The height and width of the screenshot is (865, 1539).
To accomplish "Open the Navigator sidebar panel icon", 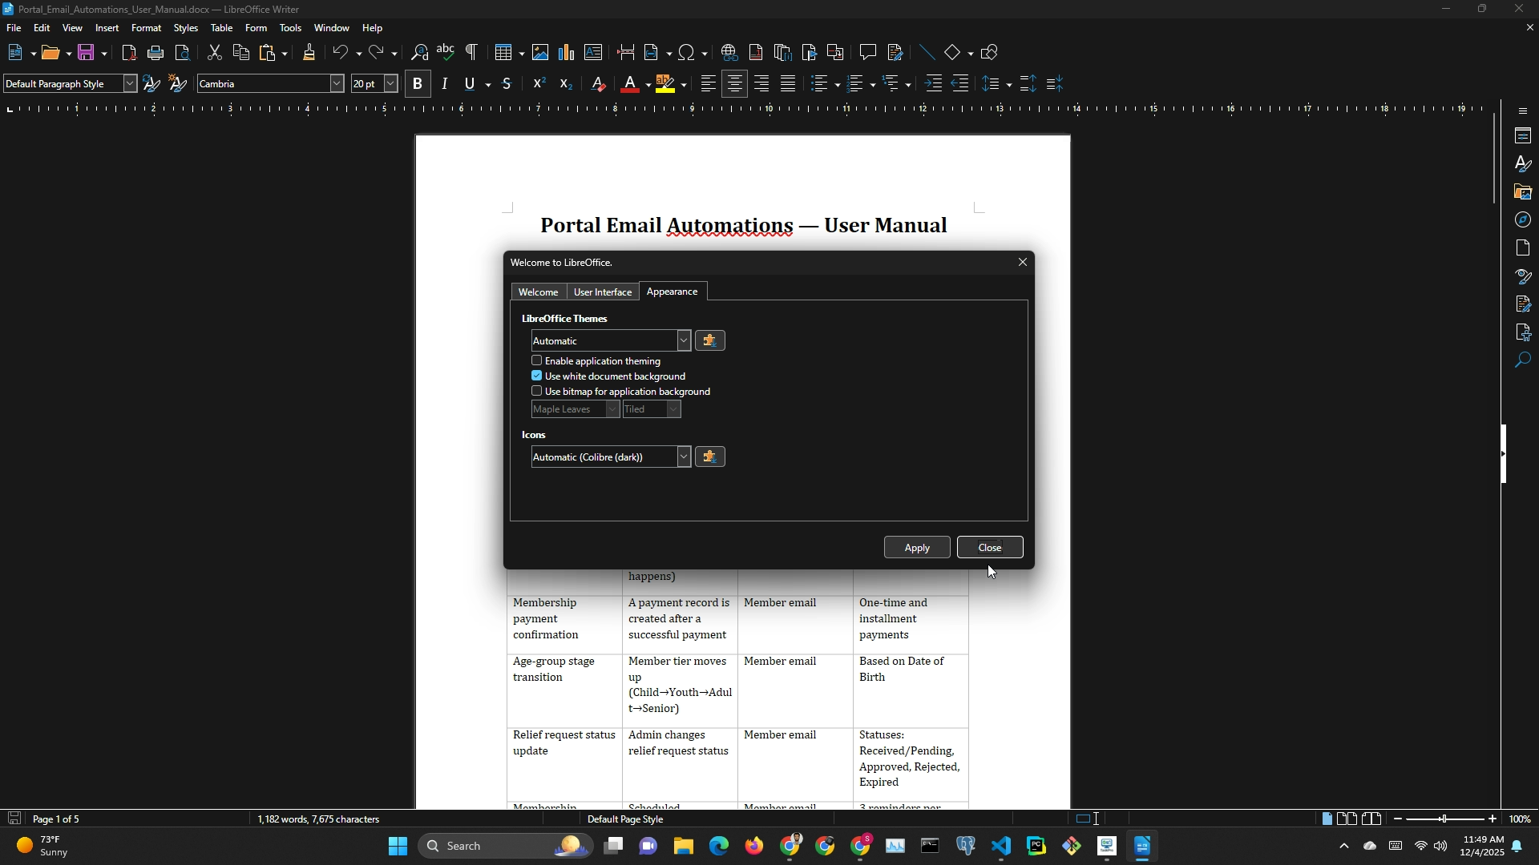I will [1523, 220].
